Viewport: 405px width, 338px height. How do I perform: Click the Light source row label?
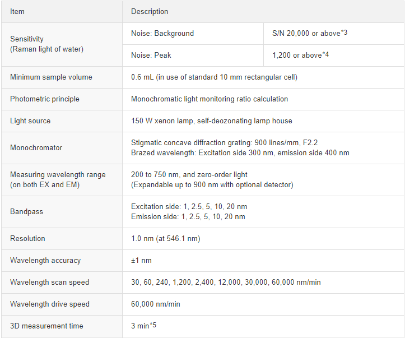30,121
